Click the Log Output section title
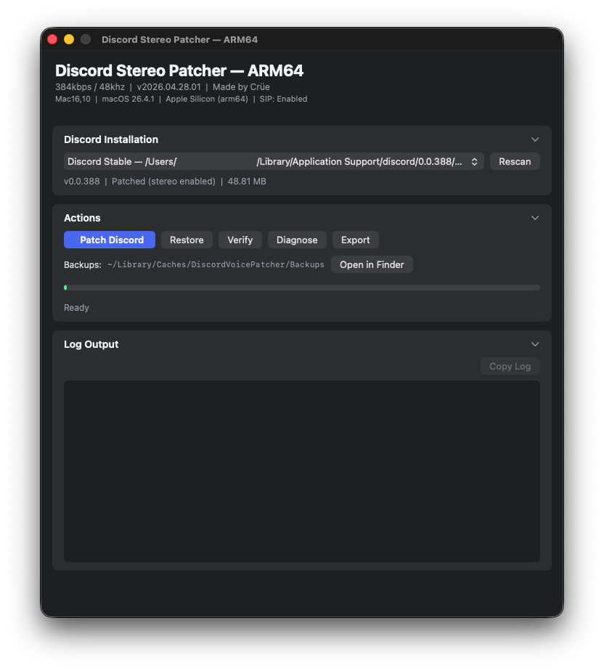This screenshot has height=671, width=604. pos(91,344)
